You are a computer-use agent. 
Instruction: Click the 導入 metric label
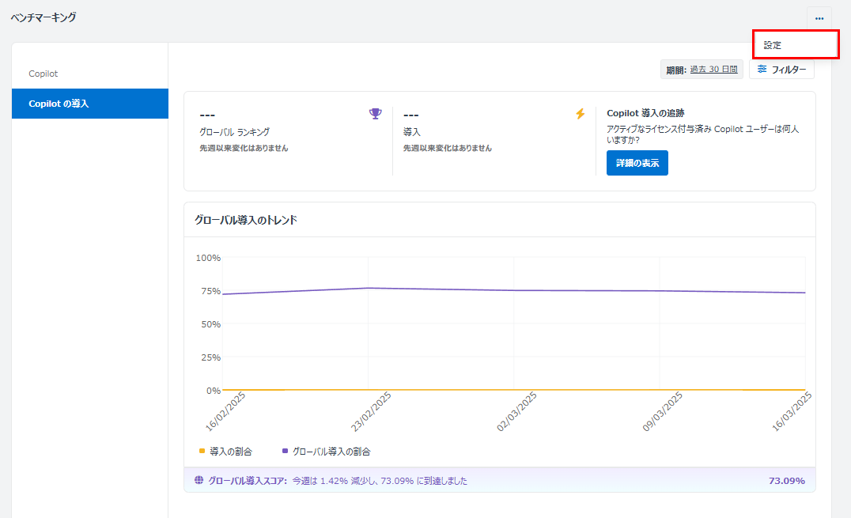412,132
